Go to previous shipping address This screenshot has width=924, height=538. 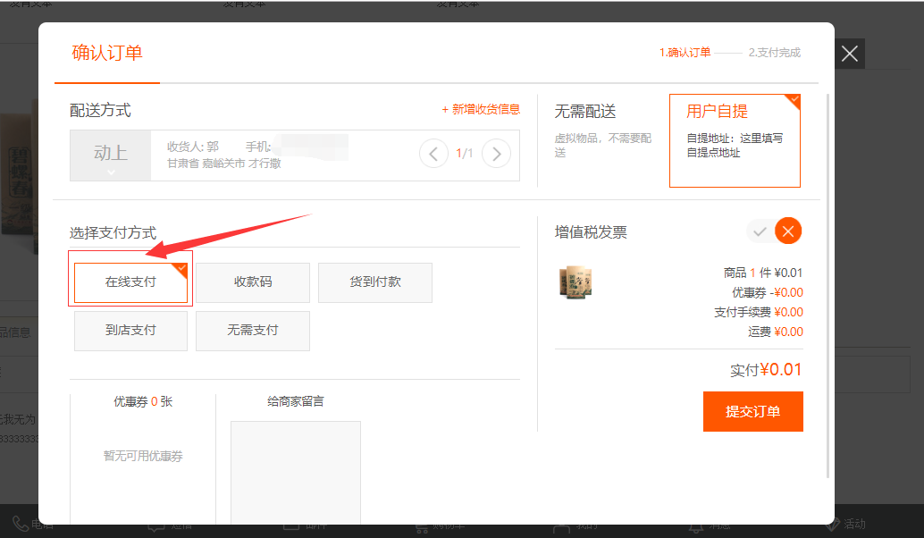point(433,154)
